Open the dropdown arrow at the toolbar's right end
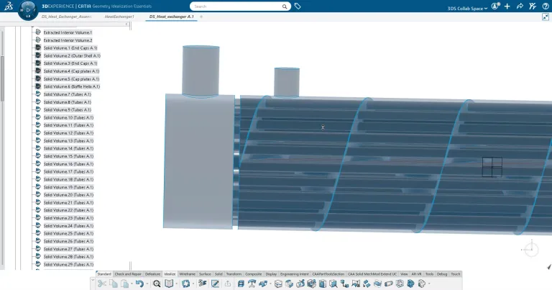This screenshot has height=290, width=552. [429, 284]
